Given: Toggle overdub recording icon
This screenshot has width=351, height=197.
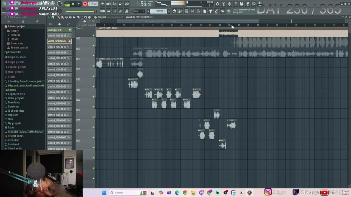Looking at the screenshot, I should pyautogui.click(x=120, y=4).
